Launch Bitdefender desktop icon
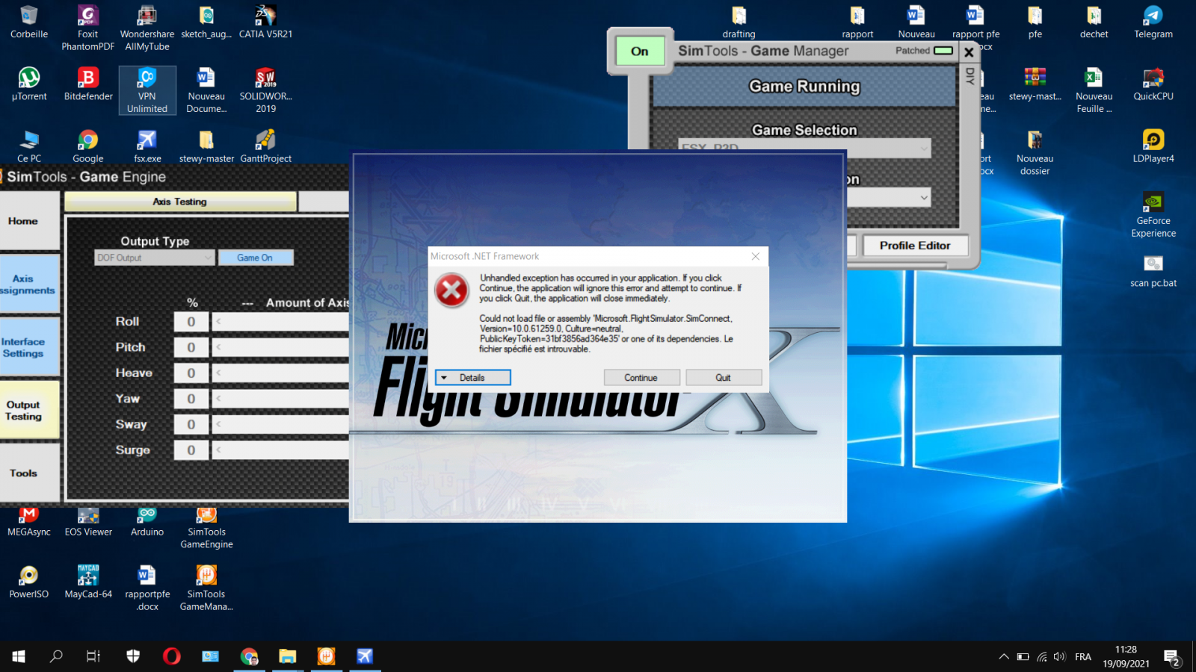 pos(88,84)
